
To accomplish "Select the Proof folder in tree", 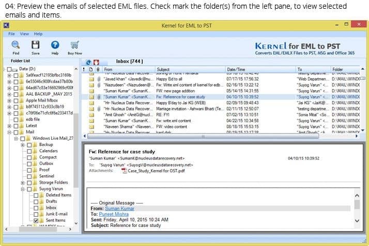I will (x=44, y=170).
